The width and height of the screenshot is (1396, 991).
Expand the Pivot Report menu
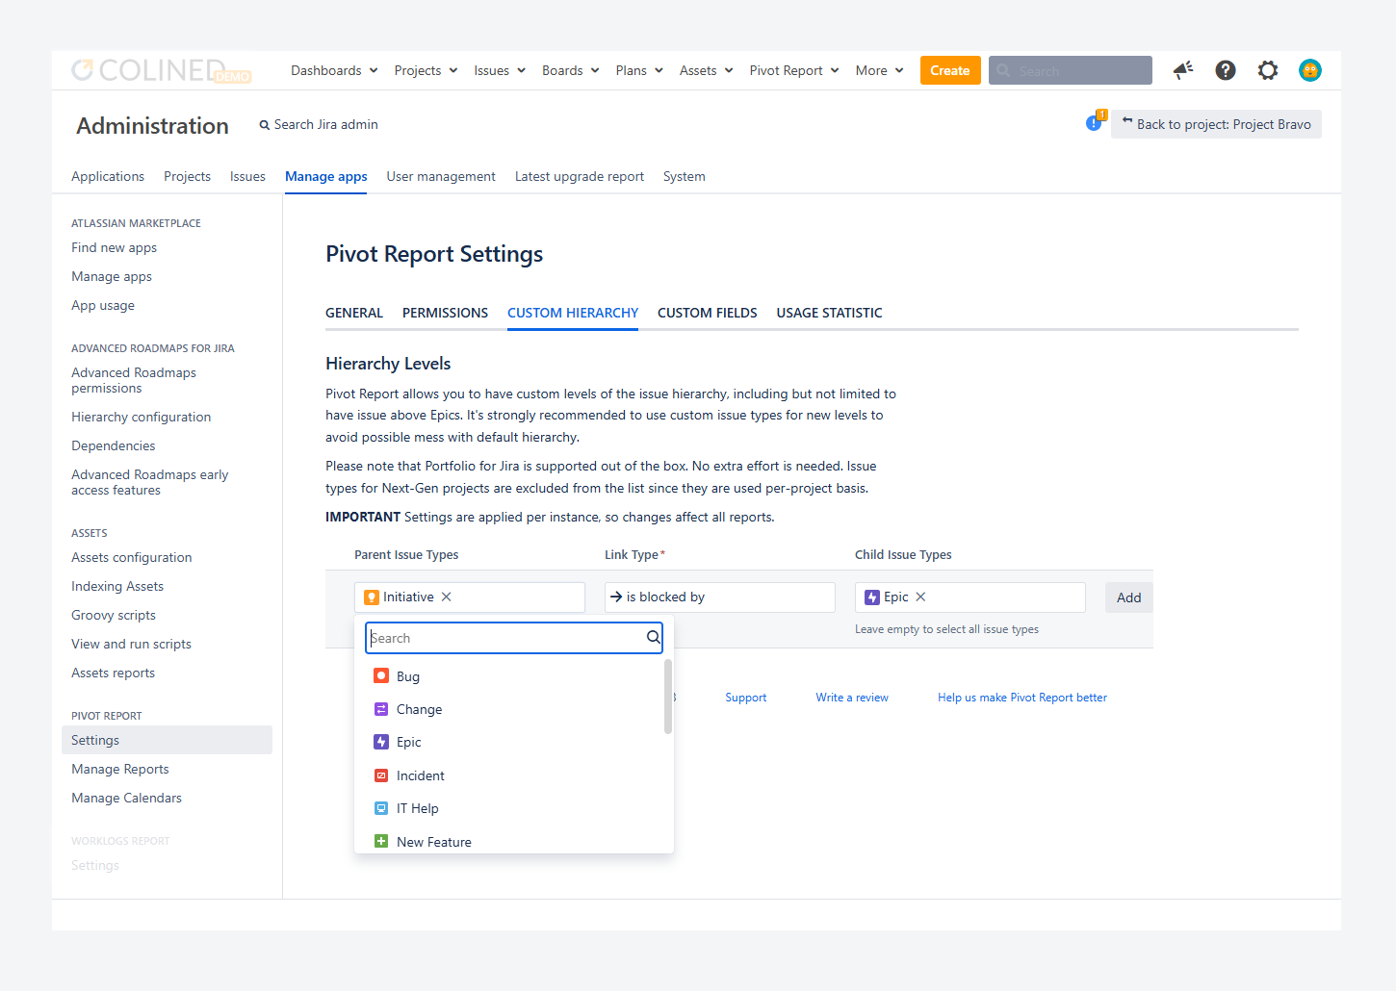[x=794, y=70]
